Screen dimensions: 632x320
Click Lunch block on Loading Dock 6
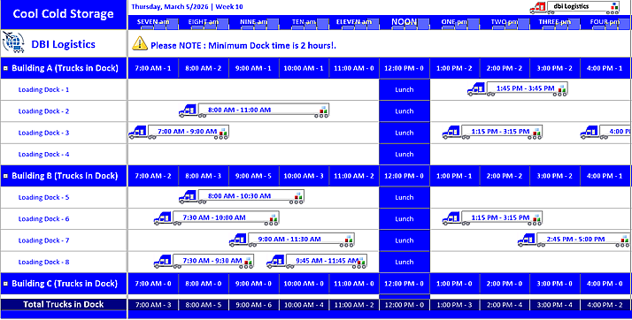tap(405, 219)
